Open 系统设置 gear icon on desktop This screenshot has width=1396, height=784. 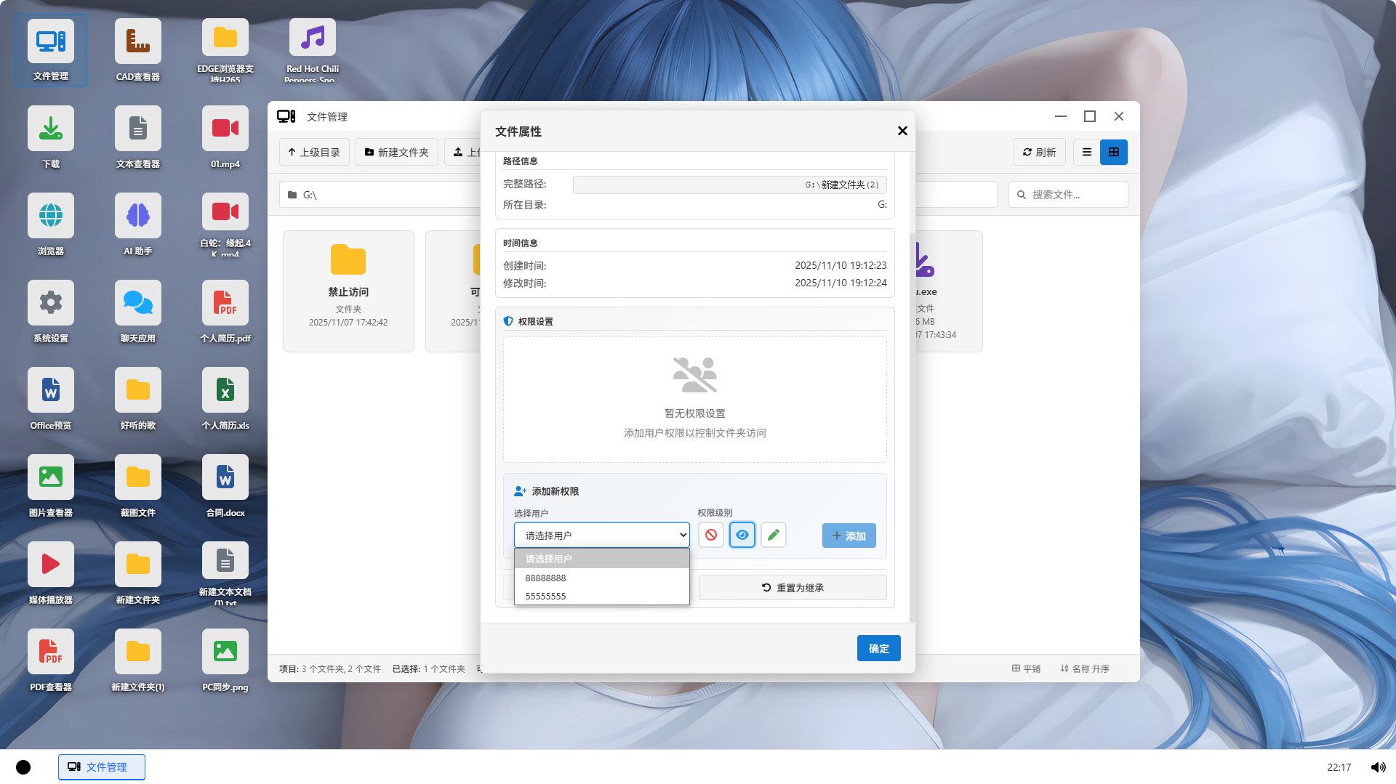(x=51, y=312)
